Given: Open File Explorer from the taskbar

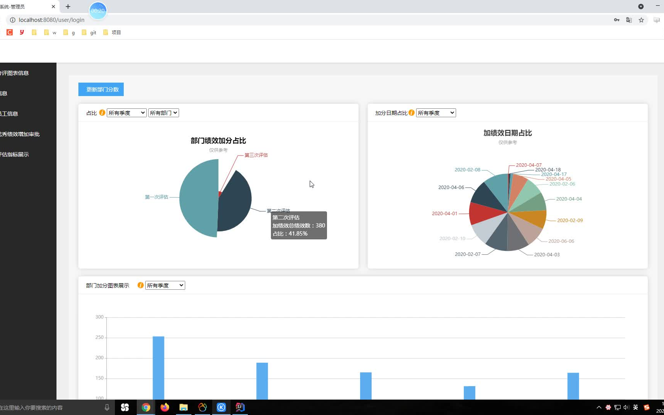Looking at the screenshot, I should point(184,407).
